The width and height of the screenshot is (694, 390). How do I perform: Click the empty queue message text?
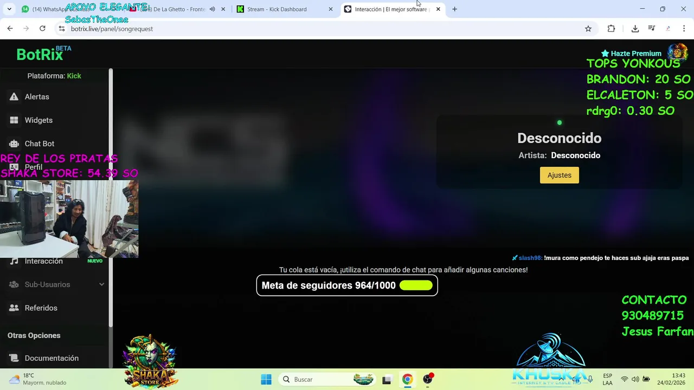click(x=403, y=270)
